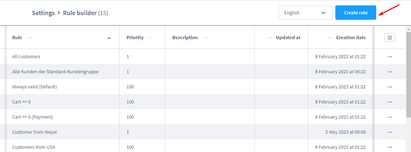This screenshot has width=411, height=152.
Task: Open context menu for Cart >= 0 rule
Action: coord(390,102)
